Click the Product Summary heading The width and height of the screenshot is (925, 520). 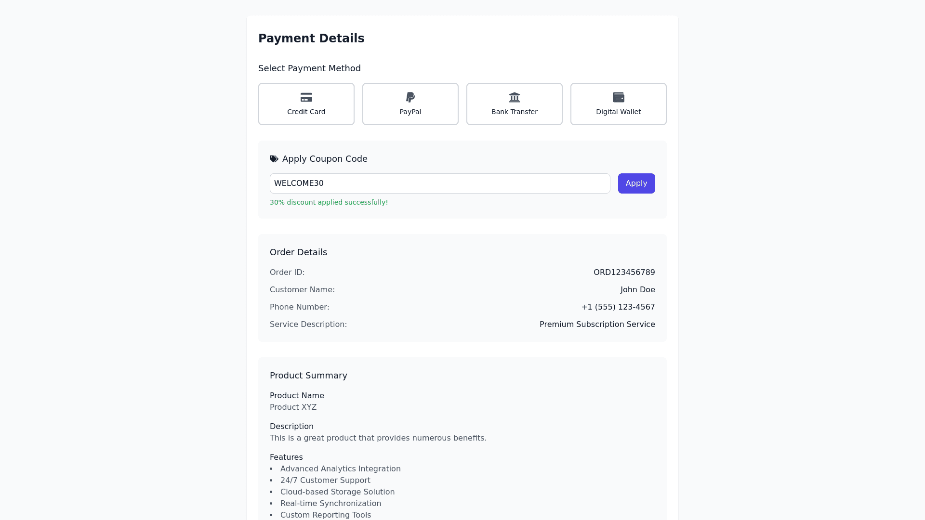pos(308,376)
